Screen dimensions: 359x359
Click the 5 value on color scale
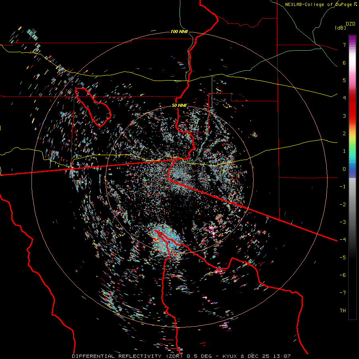(344, 80)
